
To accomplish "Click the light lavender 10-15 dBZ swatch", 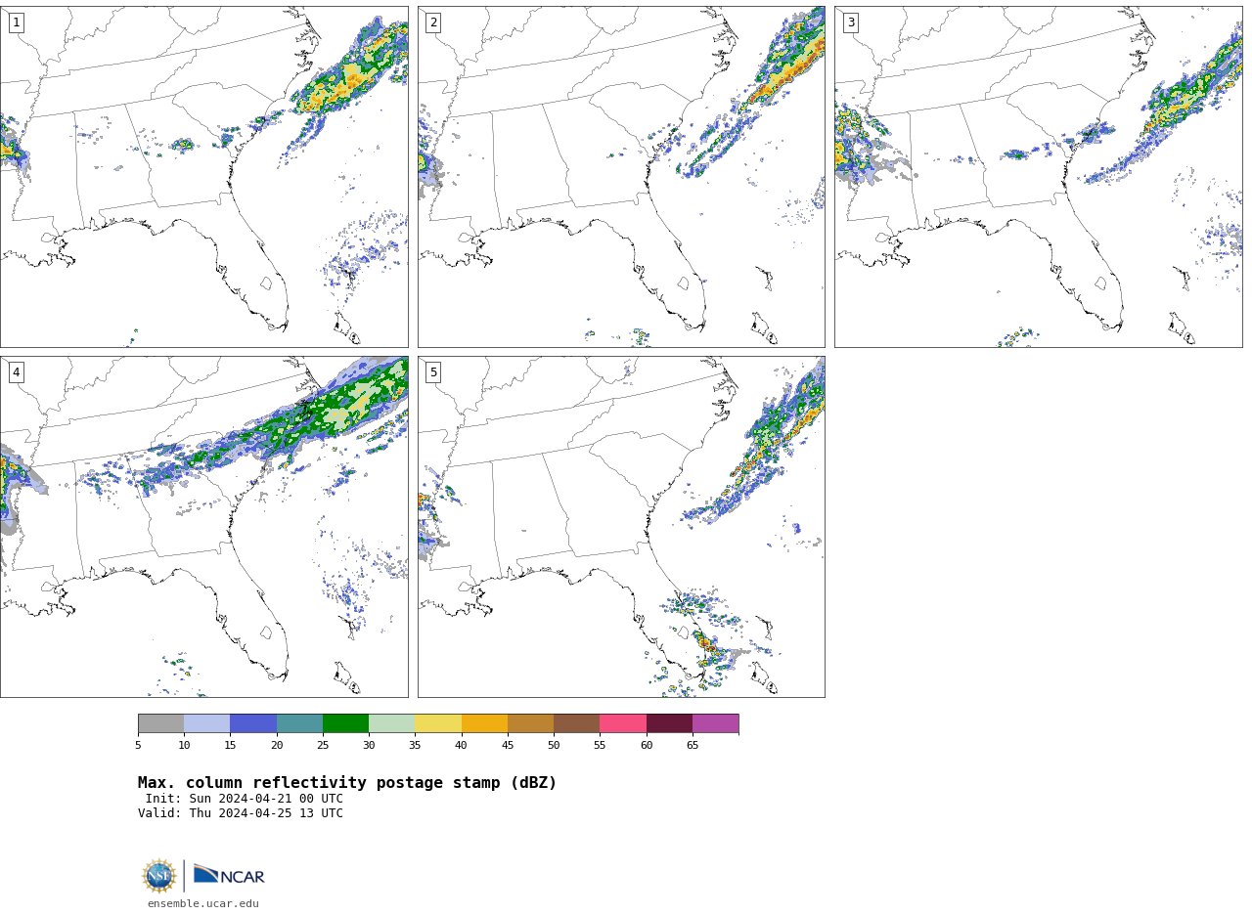I will (206, 723).
